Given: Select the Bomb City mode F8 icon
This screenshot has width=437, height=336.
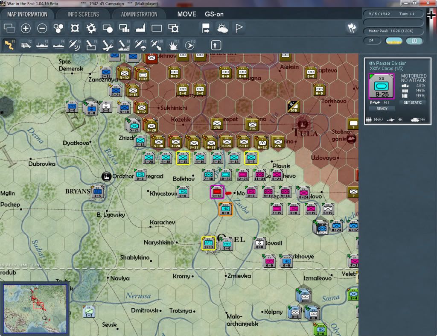Looking at the screenshot, I should pos(124,45).
